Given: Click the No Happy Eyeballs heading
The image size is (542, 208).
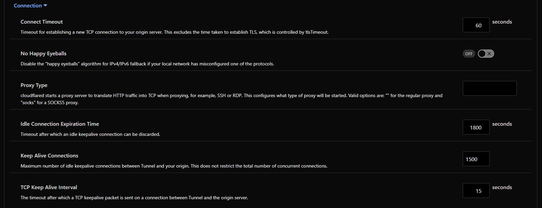Looking at the screenshot, I should click(x=44, y=54).
